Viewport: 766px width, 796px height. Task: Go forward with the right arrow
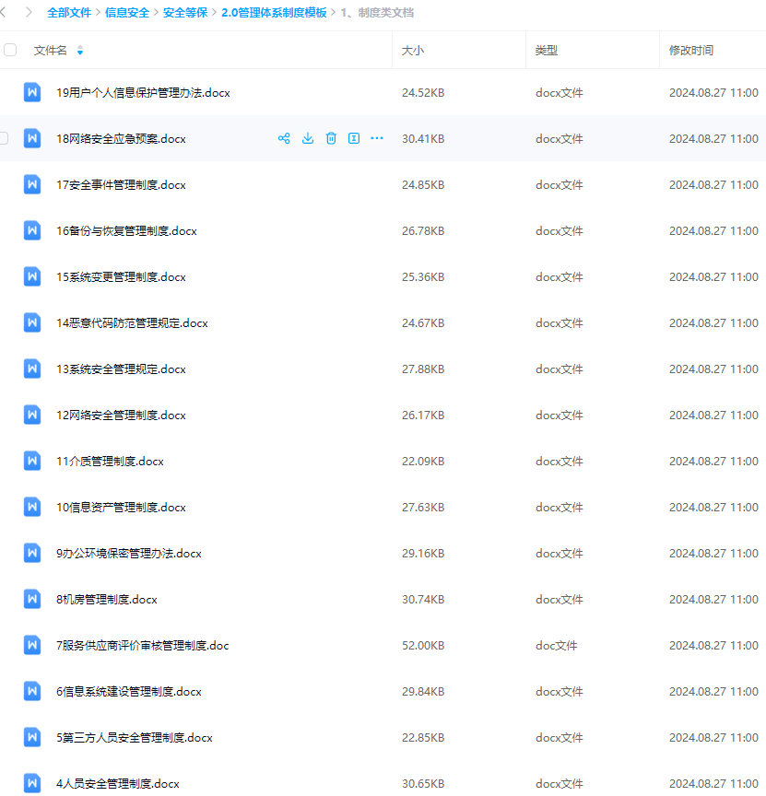[x=29, y=12]
